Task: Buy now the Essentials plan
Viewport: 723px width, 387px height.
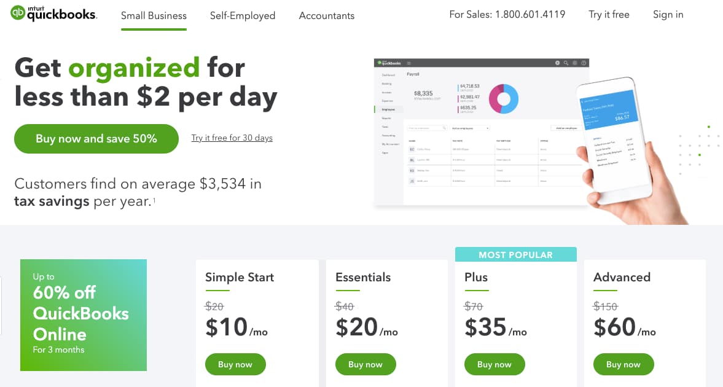Action: coord(365,364)
